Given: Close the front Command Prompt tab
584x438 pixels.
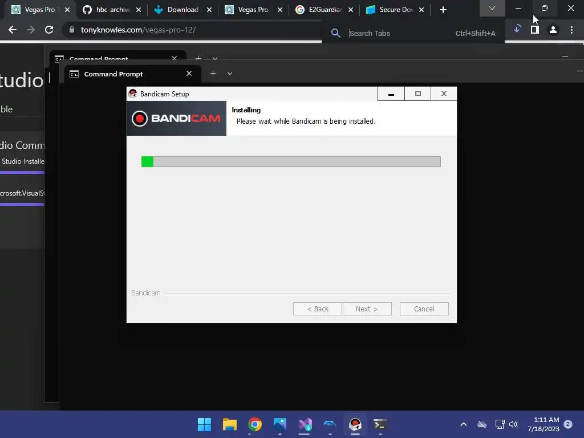Looking at the screenshot, I should pos(189,74).
